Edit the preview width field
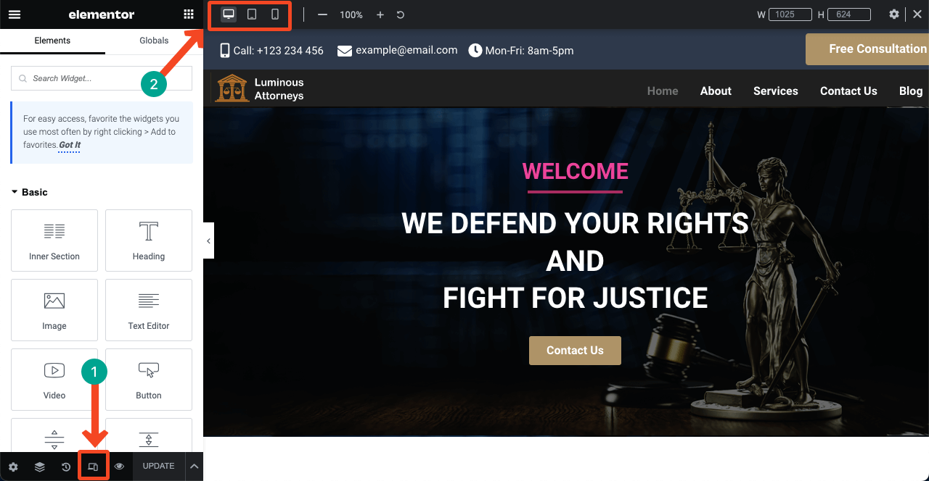This screenshot has width=929, height=481. click(790, 14)
